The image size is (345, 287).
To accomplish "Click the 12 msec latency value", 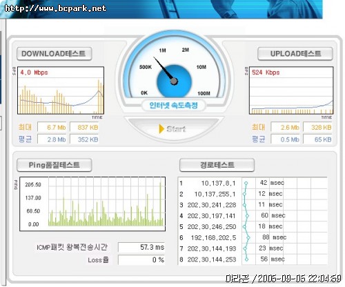I will coord(270,194).
